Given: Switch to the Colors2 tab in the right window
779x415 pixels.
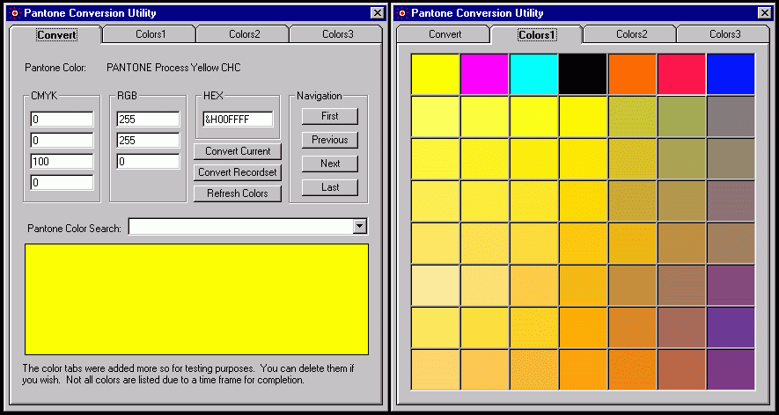Looking at the screenshot, I should [x=631, y=34].
